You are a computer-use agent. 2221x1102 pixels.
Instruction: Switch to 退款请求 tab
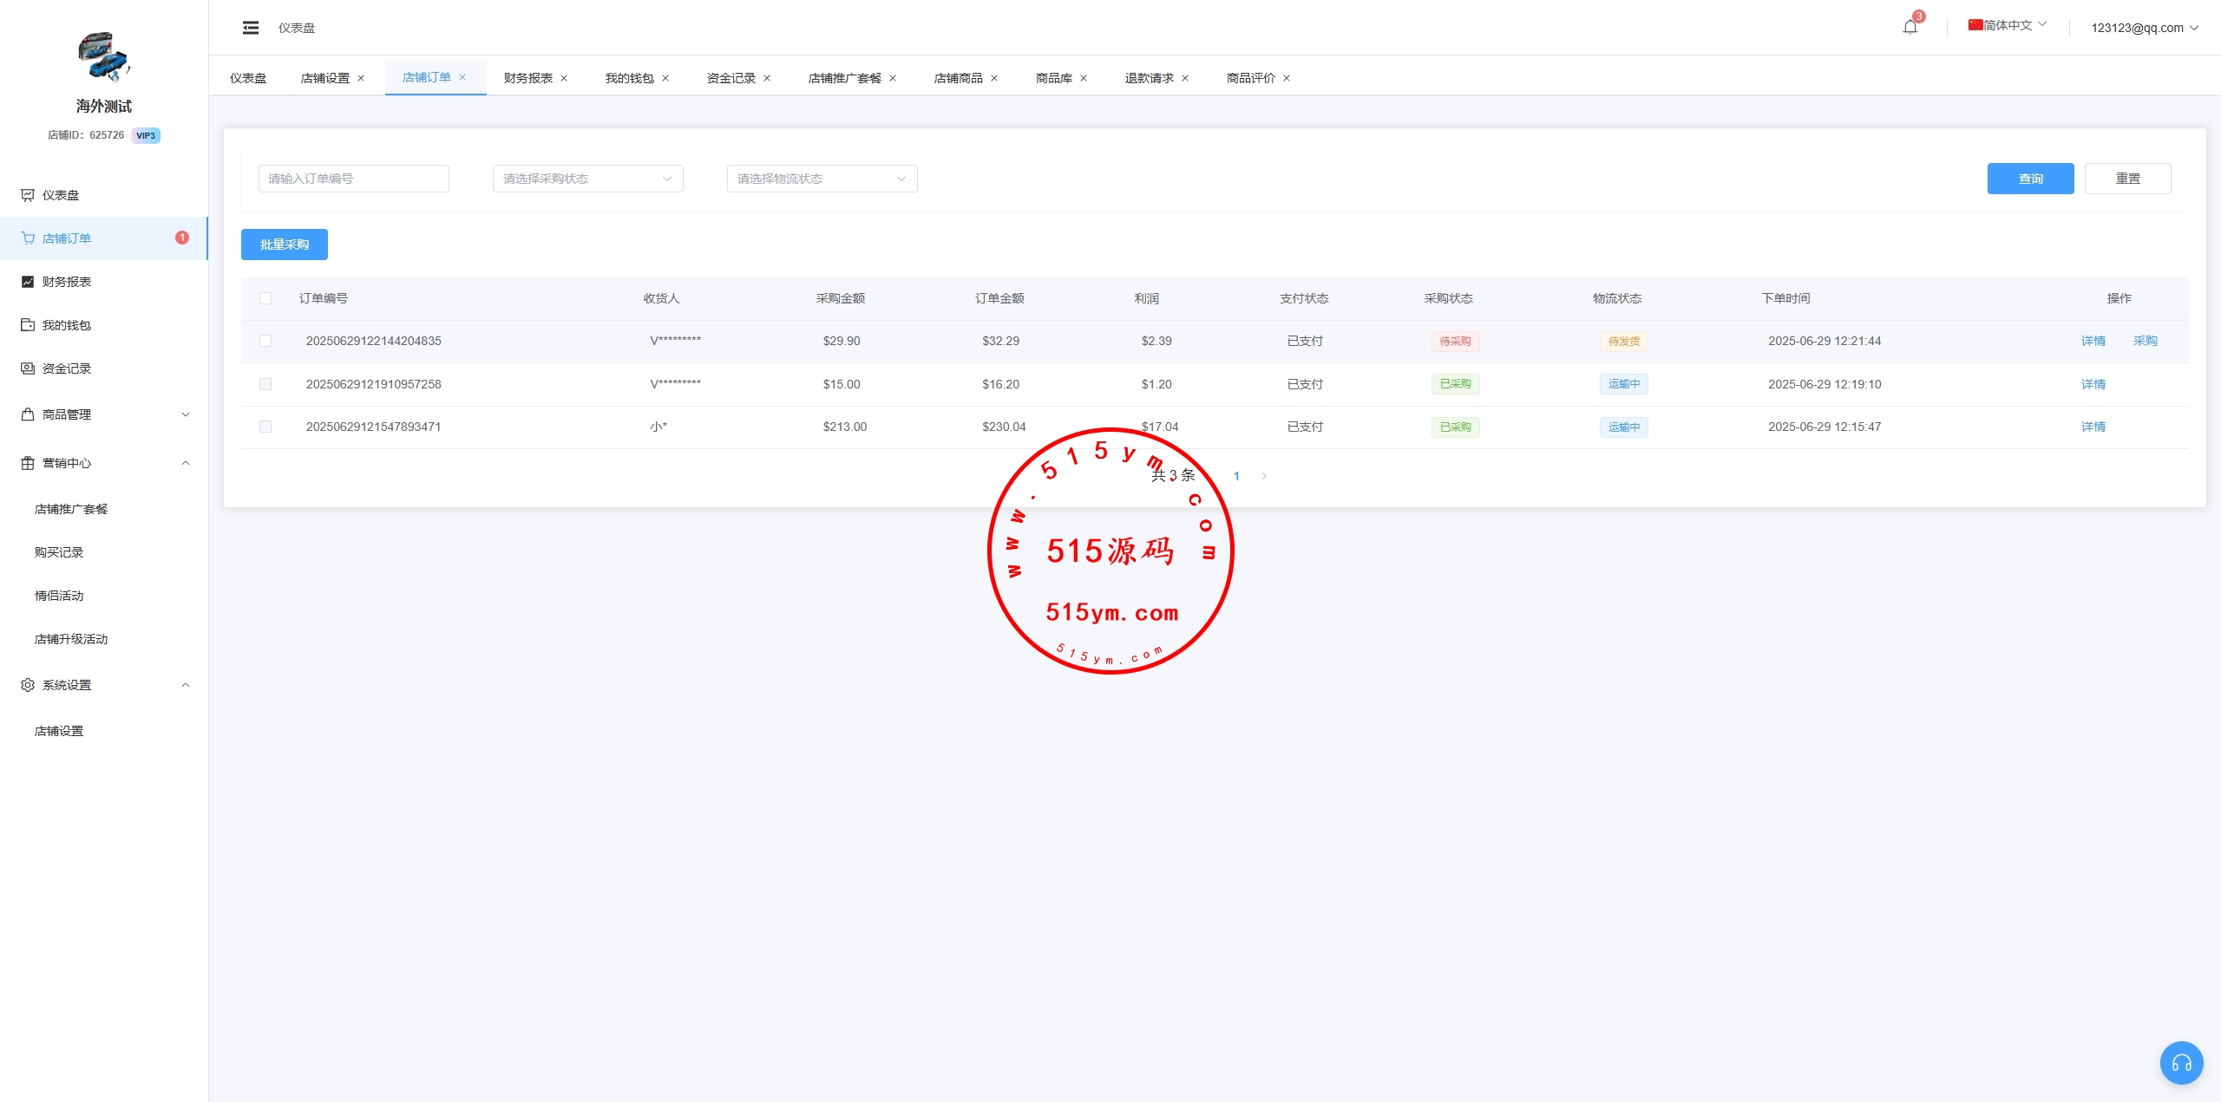[x=1149, y=78]
